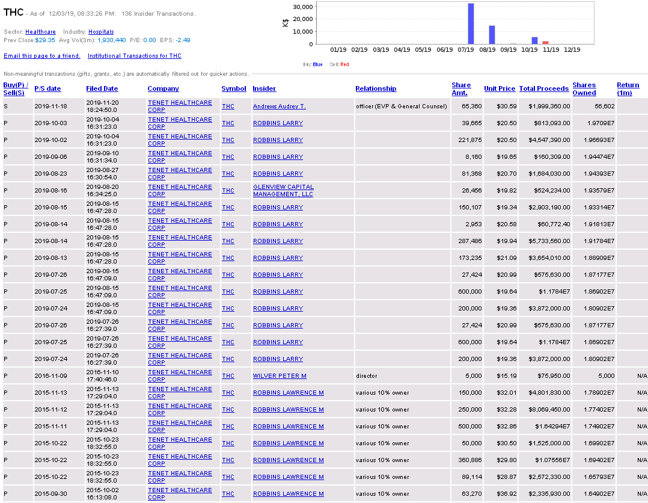Open Glenview Capital Management, LLC insider link
Viewport: 648px width, 503px height.
click(284, 191)
